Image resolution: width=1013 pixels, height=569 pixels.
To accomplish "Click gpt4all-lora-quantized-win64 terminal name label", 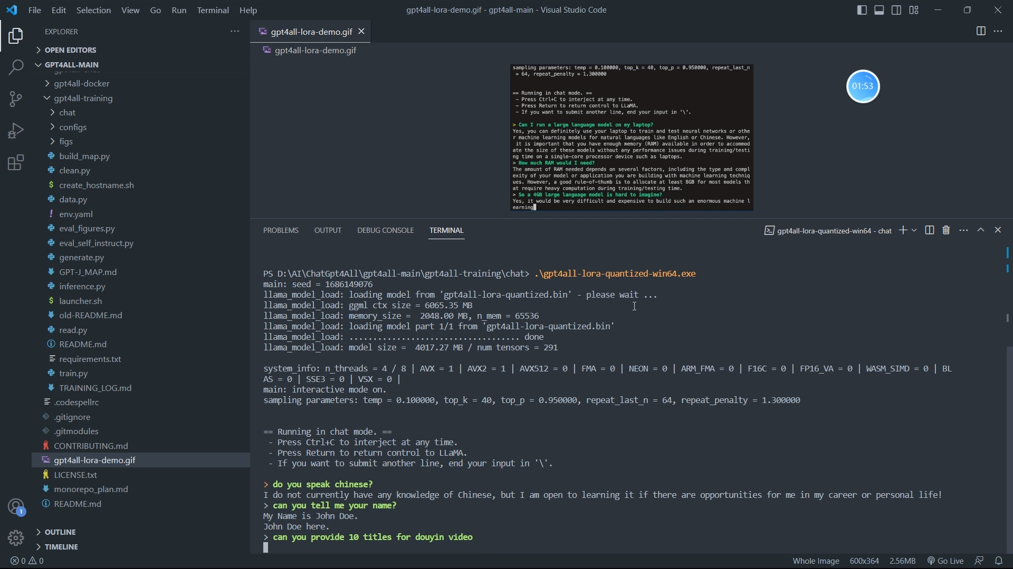I will (x=828, y=231).
